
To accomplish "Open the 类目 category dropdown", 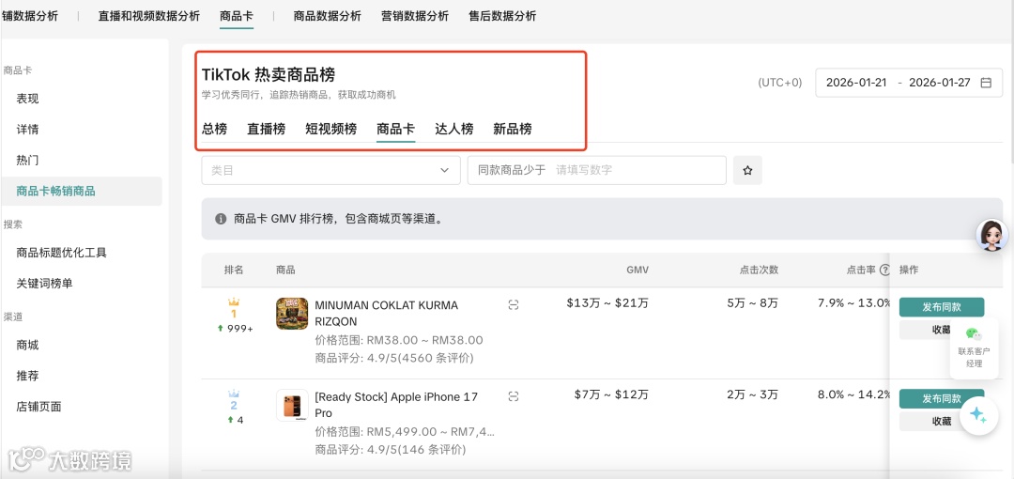I will (x=330, y=170).
